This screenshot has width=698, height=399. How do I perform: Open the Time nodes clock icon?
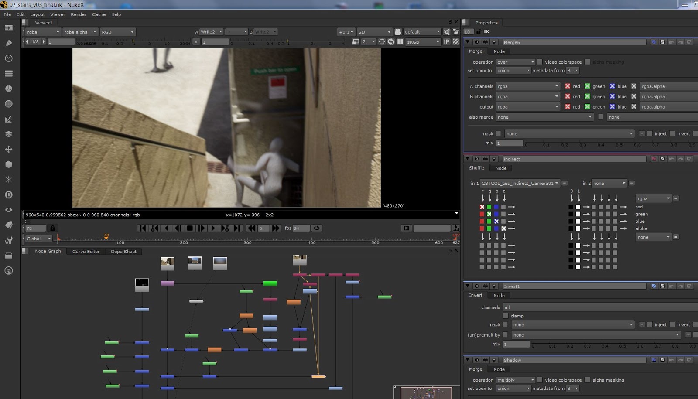[9, 58]
